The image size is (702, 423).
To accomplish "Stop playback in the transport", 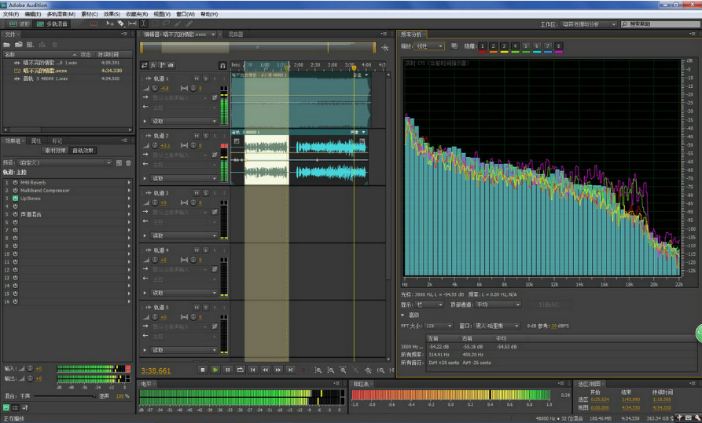I will click(x=202, y=370).
